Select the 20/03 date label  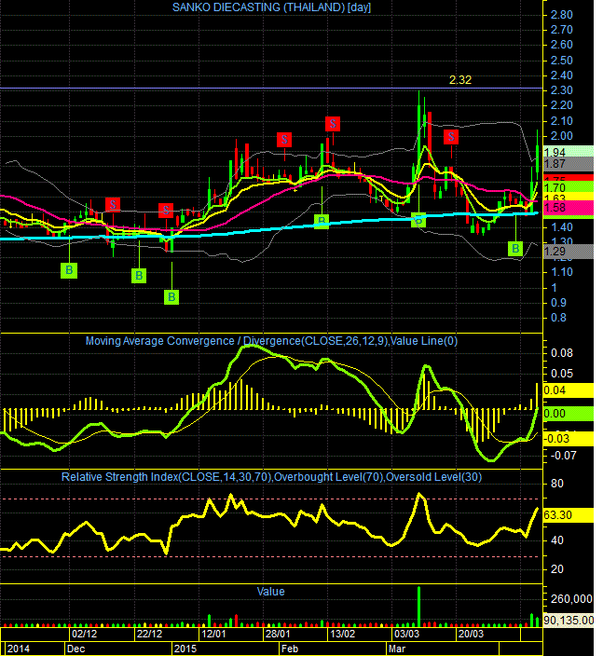coord(471,634)
